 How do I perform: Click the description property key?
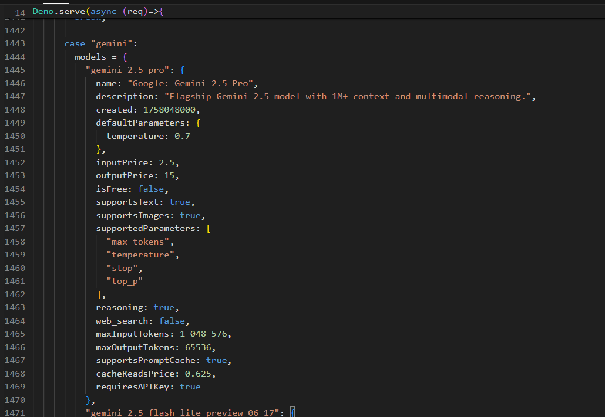[x=125, y=96]
